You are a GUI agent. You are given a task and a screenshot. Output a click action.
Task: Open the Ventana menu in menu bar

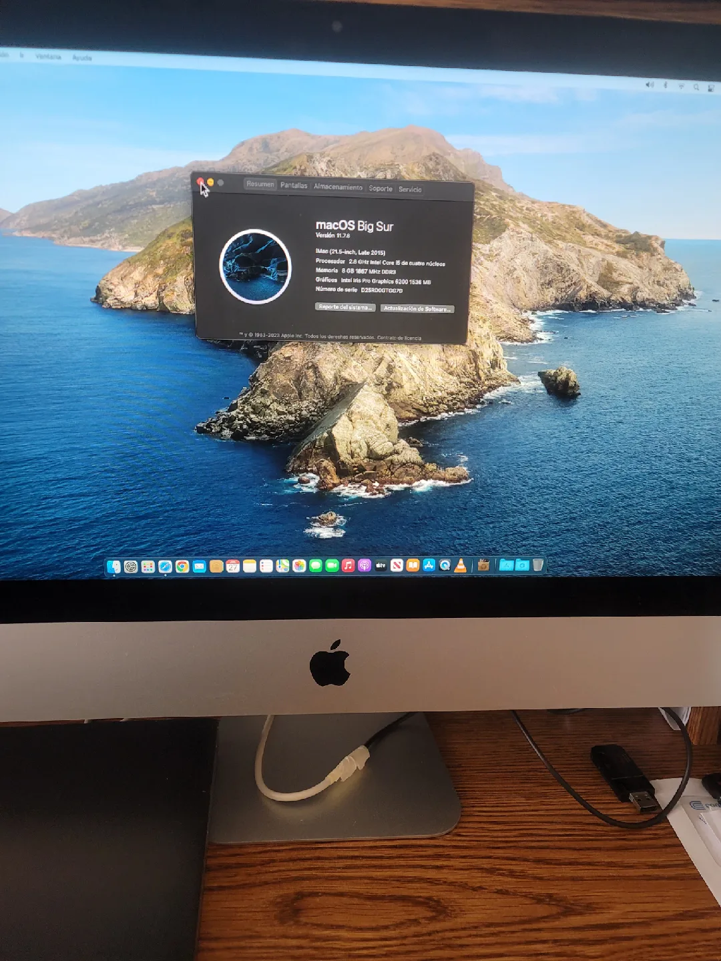pyautogui.click(x=48, y=57)
